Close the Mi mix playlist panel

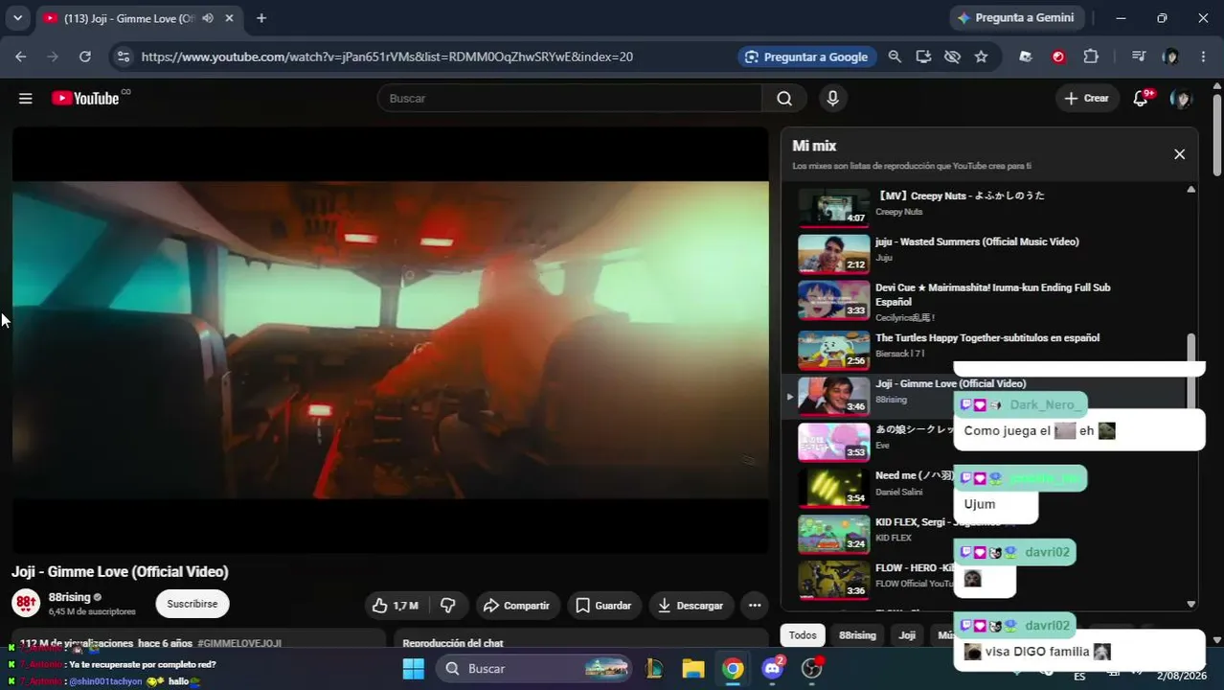(x=1179, y=154)
